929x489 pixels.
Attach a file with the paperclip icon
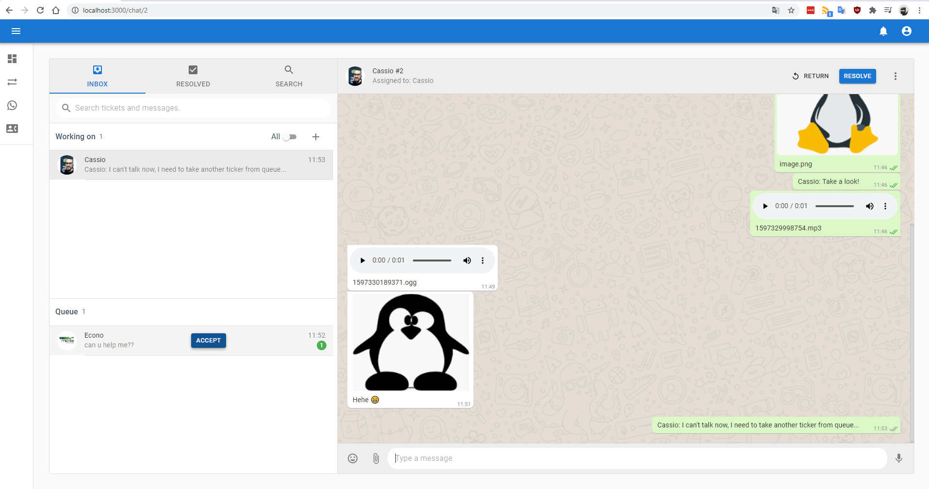coord(376,458)
